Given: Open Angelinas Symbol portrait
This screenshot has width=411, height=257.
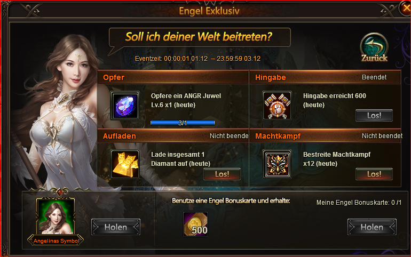Looking at the screenshot, I should click(56, 216).
